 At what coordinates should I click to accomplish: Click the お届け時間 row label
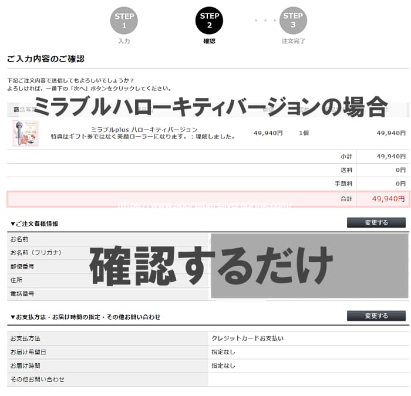click(x=25, y=365)
